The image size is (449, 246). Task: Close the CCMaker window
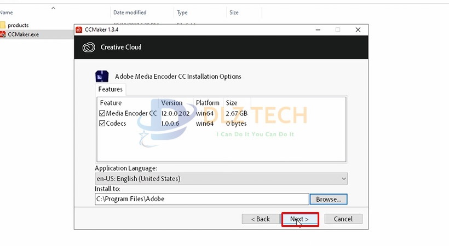click(358, 30)
